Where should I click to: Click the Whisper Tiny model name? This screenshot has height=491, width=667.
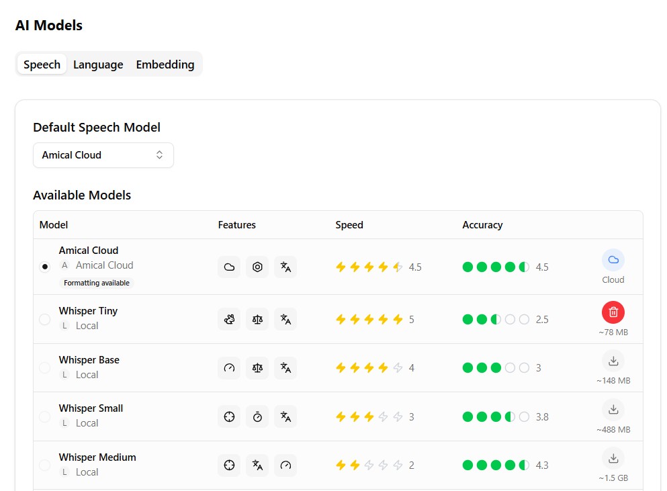88,310
